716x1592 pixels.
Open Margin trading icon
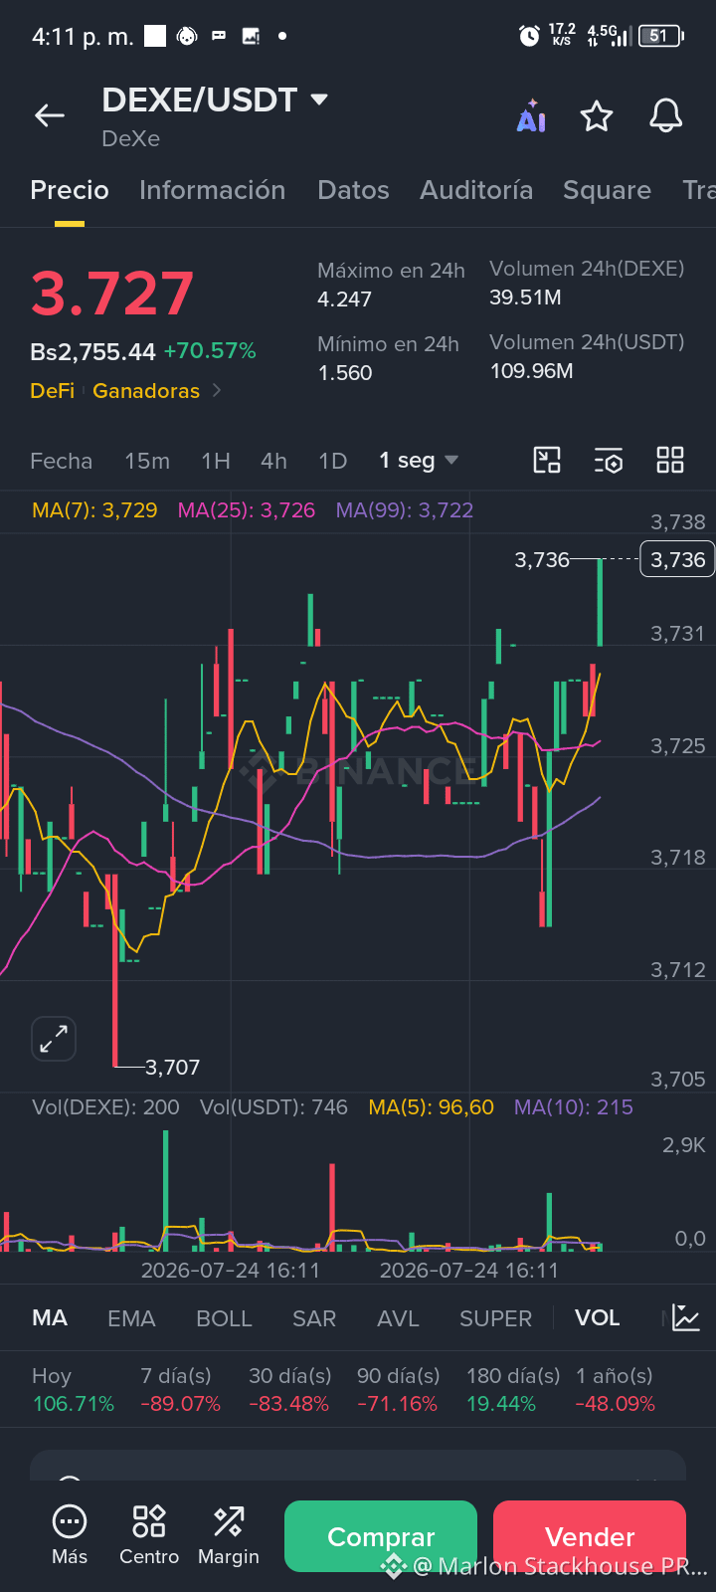(x=229, y=1521)
